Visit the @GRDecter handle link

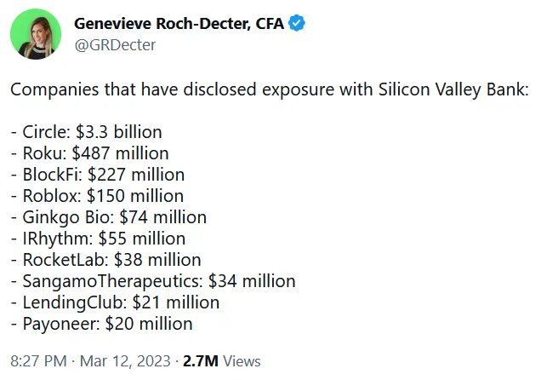(x=115, y=45)
